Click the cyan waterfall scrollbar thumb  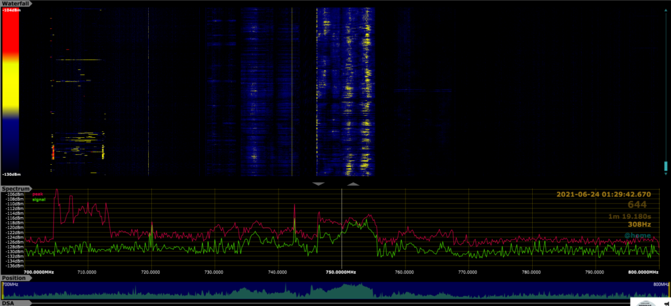coord(666,166)
